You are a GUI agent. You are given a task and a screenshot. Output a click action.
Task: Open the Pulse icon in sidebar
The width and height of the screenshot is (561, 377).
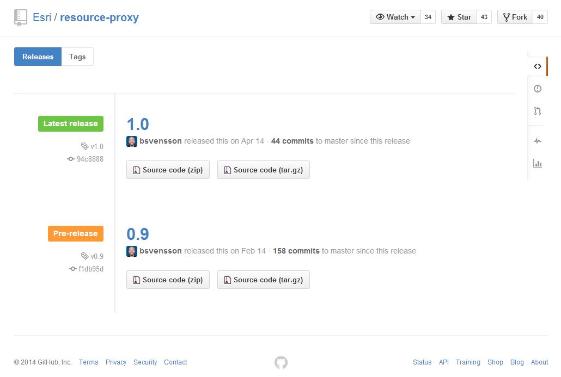click(x=538, y=141)
